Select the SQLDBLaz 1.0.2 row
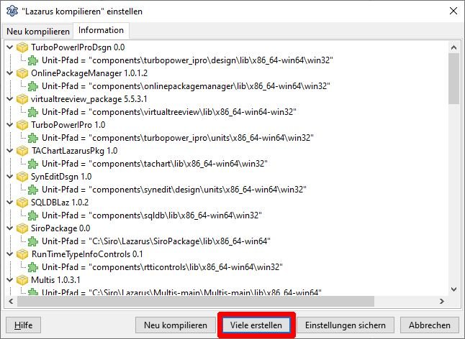 [x=60, y=203]
